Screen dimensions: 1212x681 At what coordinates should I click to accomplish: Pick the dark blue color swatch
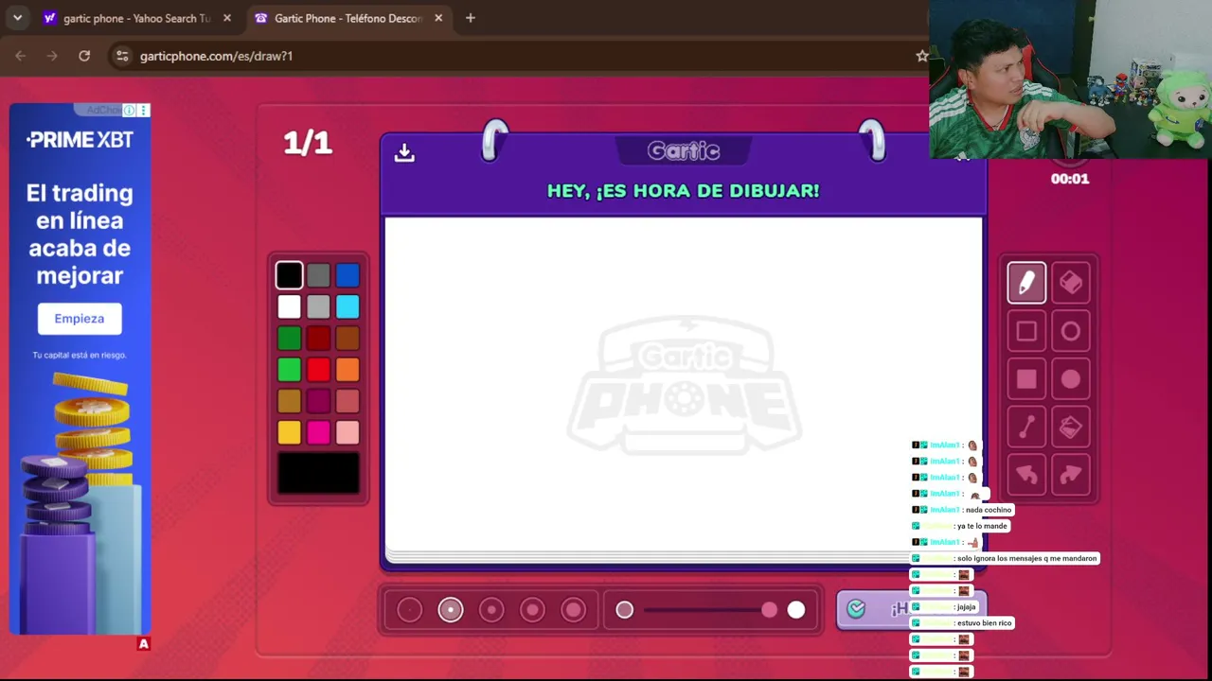(348, 275)
